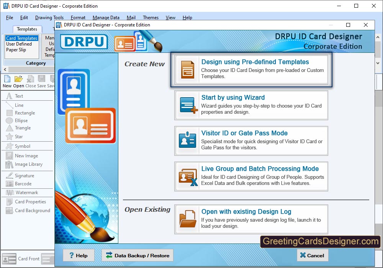Open the Format menu
The width and height of the screenshot is (383, 268).
pos(78,18)
